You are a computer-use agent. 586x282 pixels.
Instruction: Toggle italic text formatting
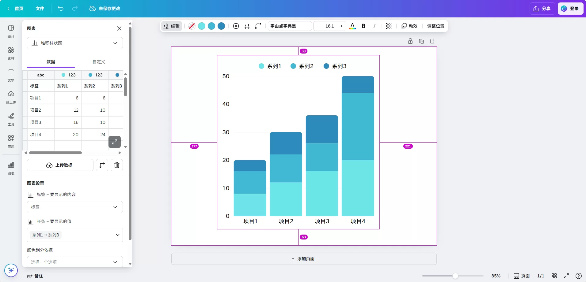pyautogui.click(x=374, y=26)
